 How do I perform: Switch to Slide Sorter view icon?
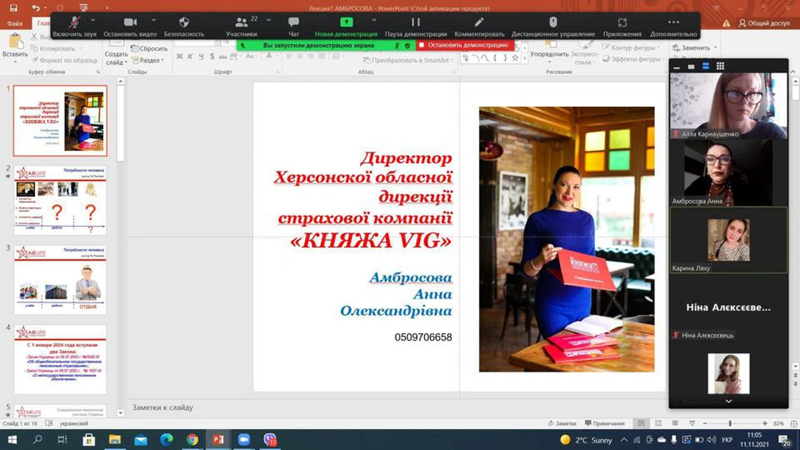tap(657, 423)
